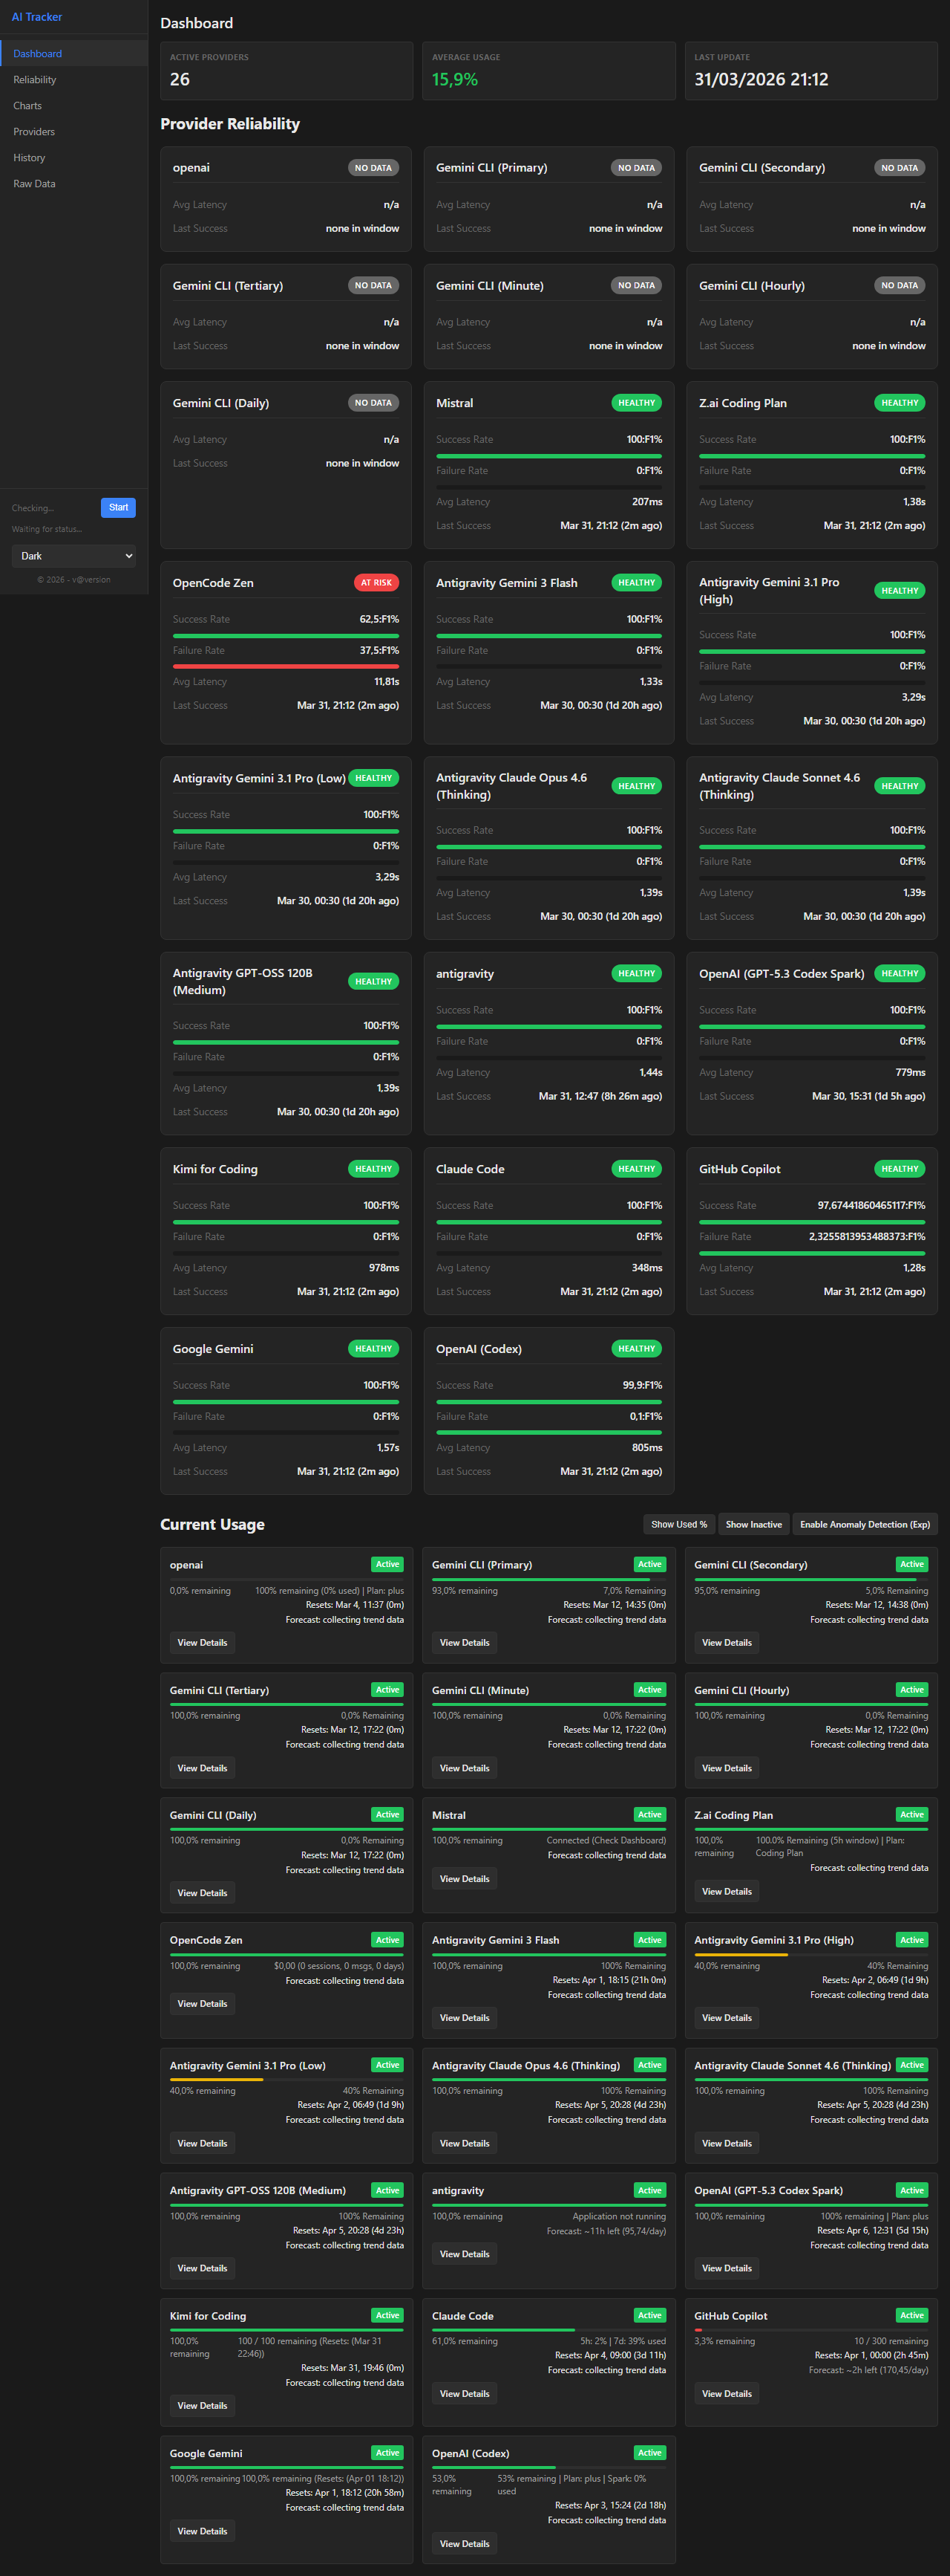Click the AT RISK badge on OpenCode Zen
Image resolution: width=950 pixels, height=2576 pixels.
pos(376,582)
